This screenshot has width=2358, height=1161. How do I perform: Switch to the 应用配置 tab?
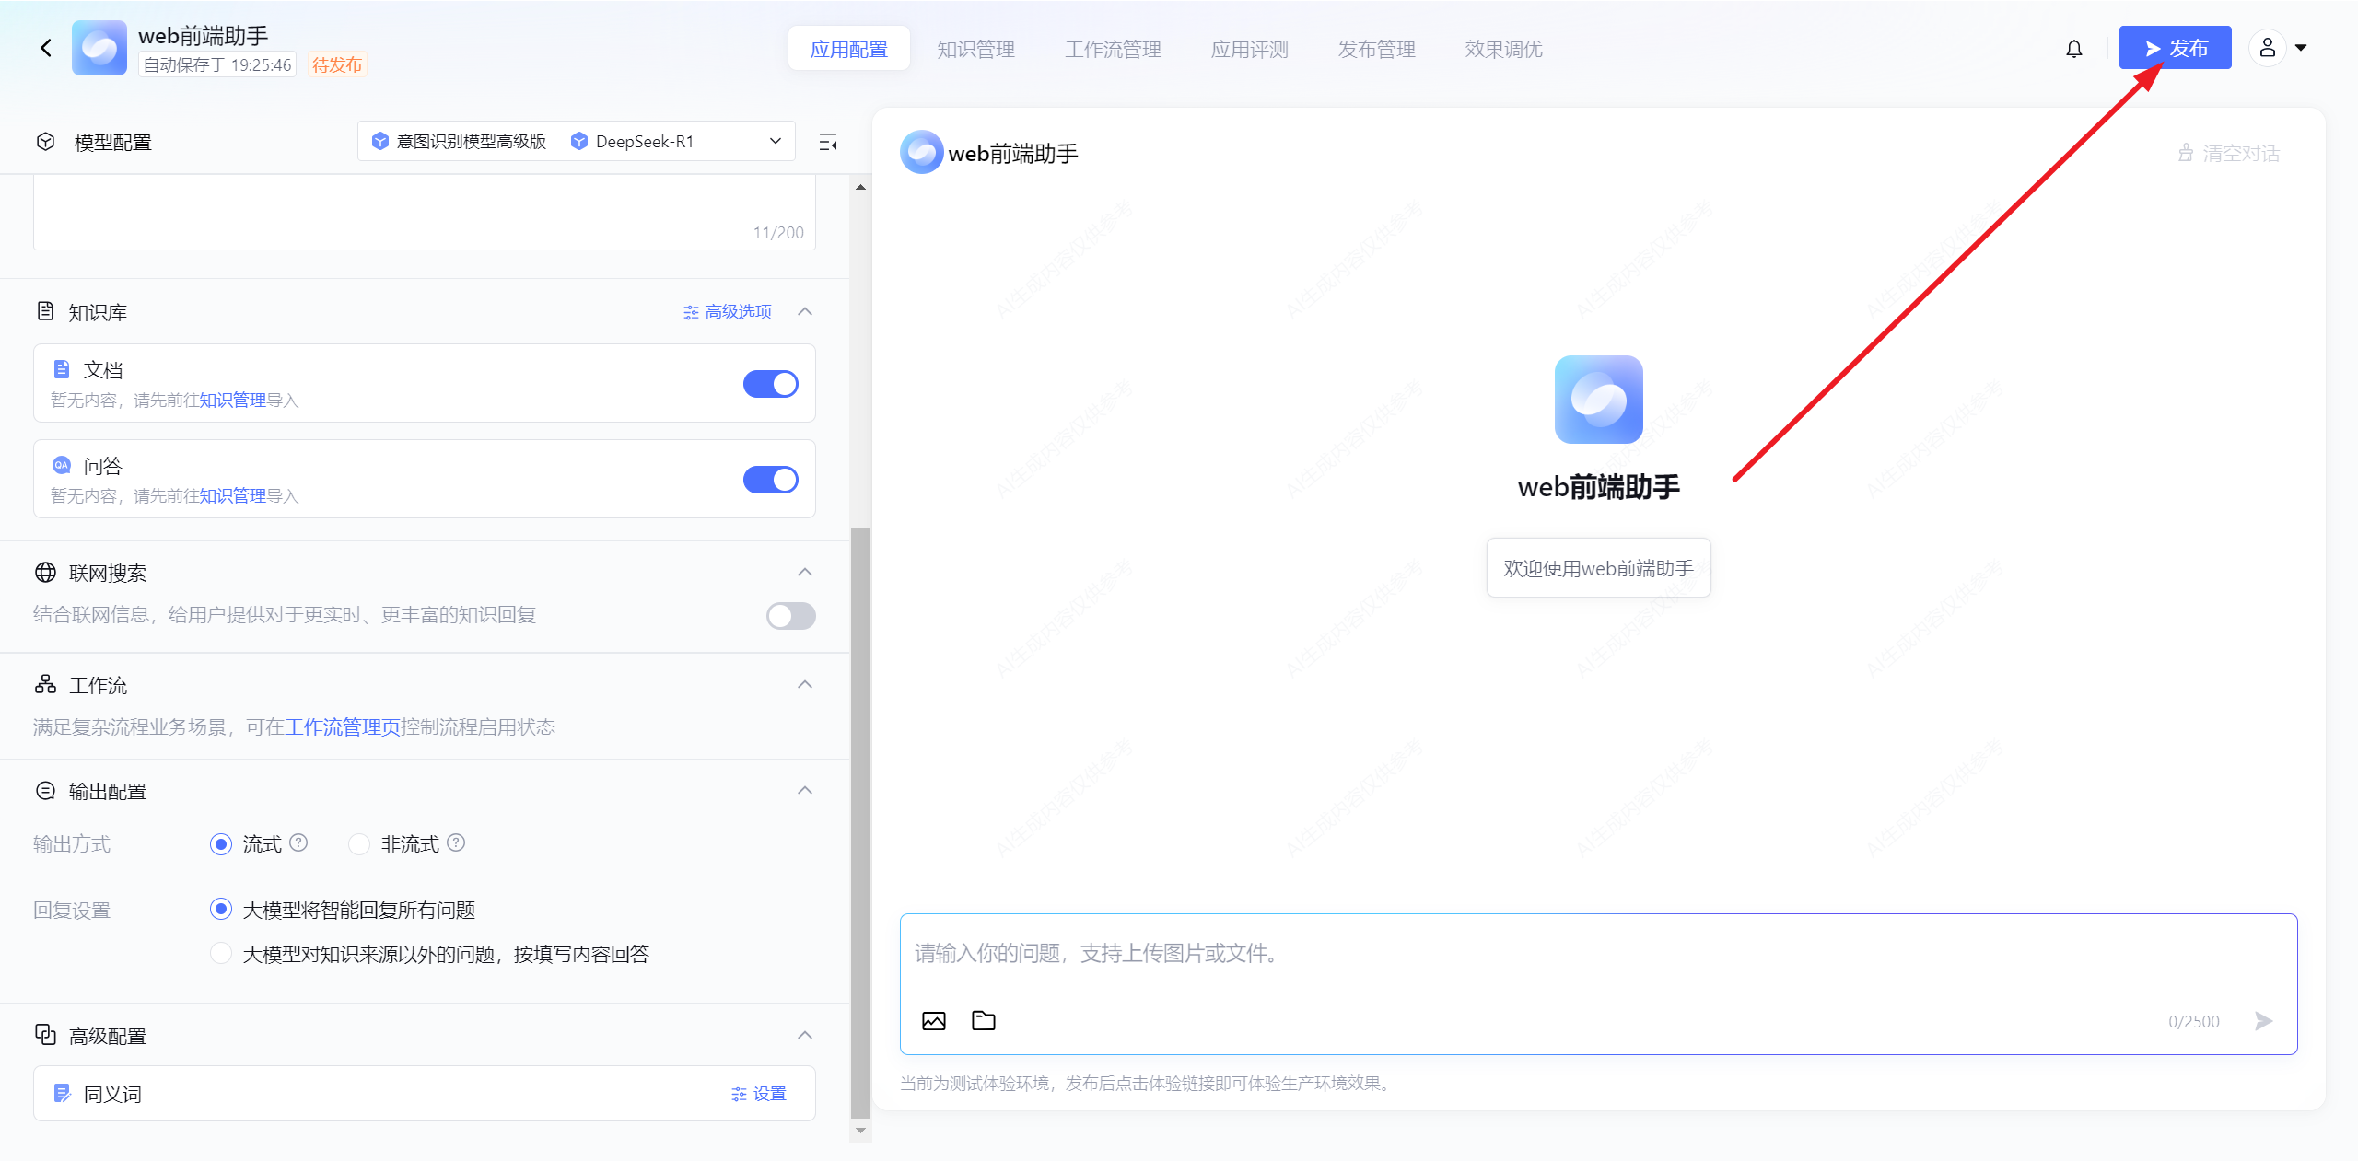pyautogui.click(x=849, y=49)
